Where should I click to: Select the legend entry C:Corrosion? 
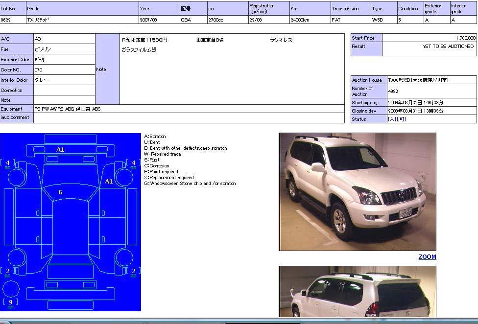point(157,165)
